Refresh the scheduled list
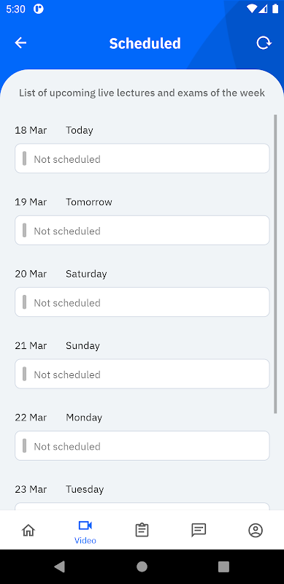This screenshot has width=284, height=584. 264,43
